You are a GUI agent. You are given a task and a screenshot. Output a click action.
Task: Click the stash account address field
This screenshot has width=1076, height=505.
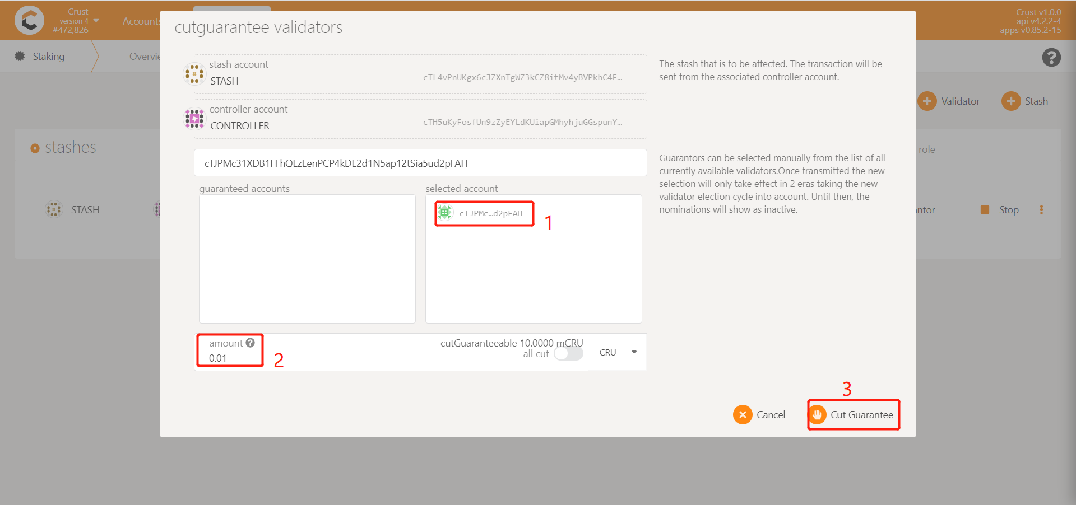(420, 74)
